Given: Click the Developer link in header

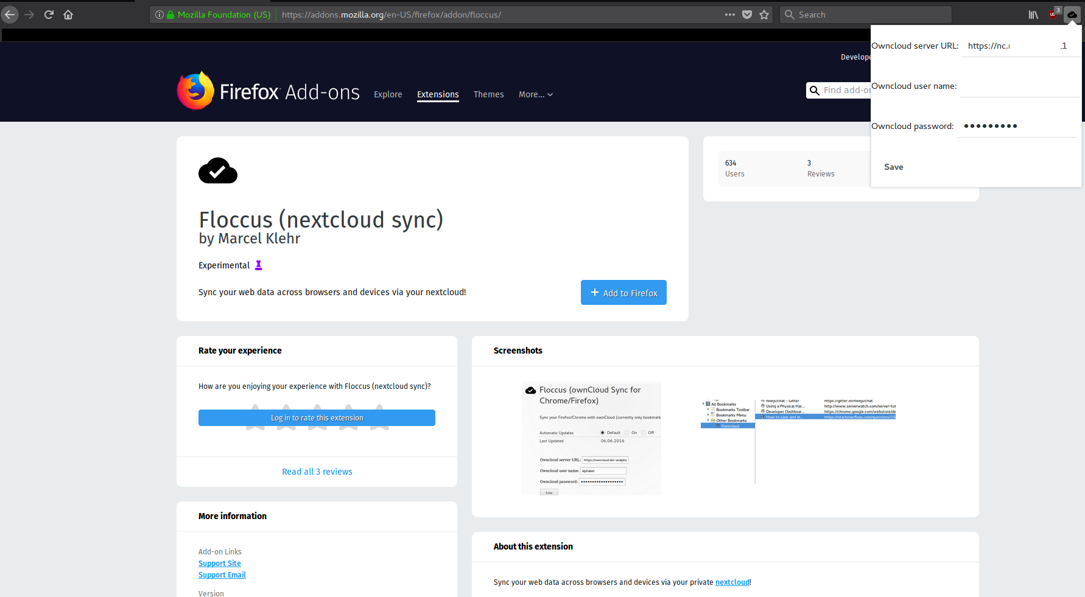Looking at the screenshot, I should (x=855, y=57).
